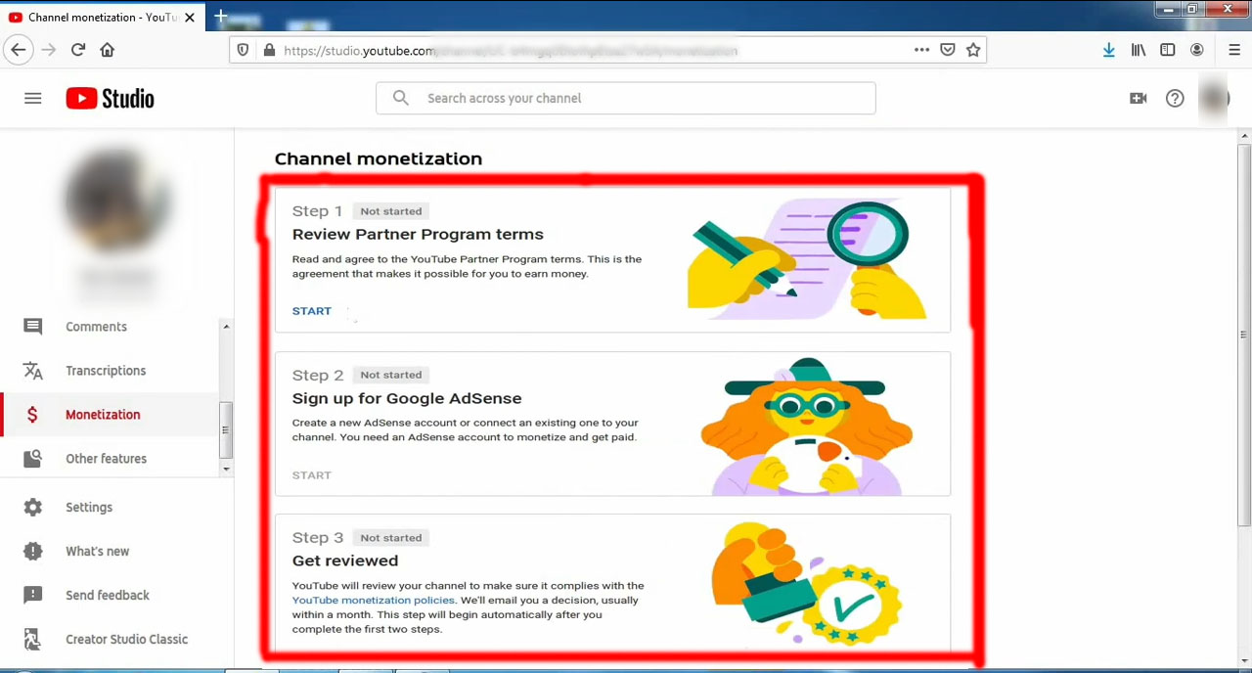The image size is (1252, 673).
Task: Open the Firefox application menu
Action: pos(1233,50)
